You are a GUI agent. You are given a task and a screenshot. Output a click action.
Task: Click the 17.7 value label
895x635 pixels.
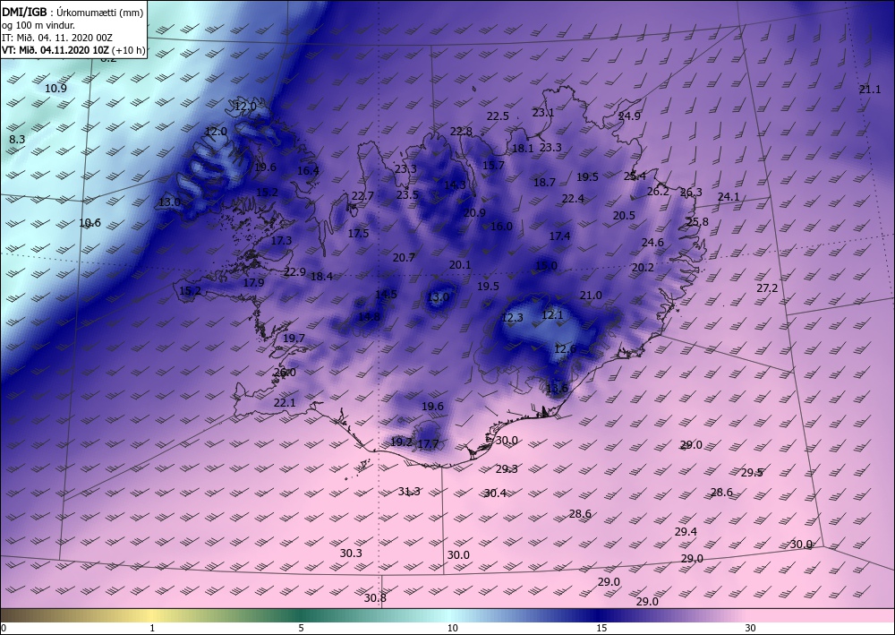click(x=428, y=444)
